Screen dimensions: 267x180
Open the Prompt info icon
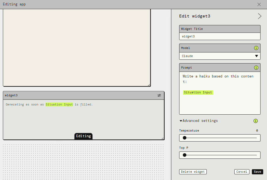[256, 68]
